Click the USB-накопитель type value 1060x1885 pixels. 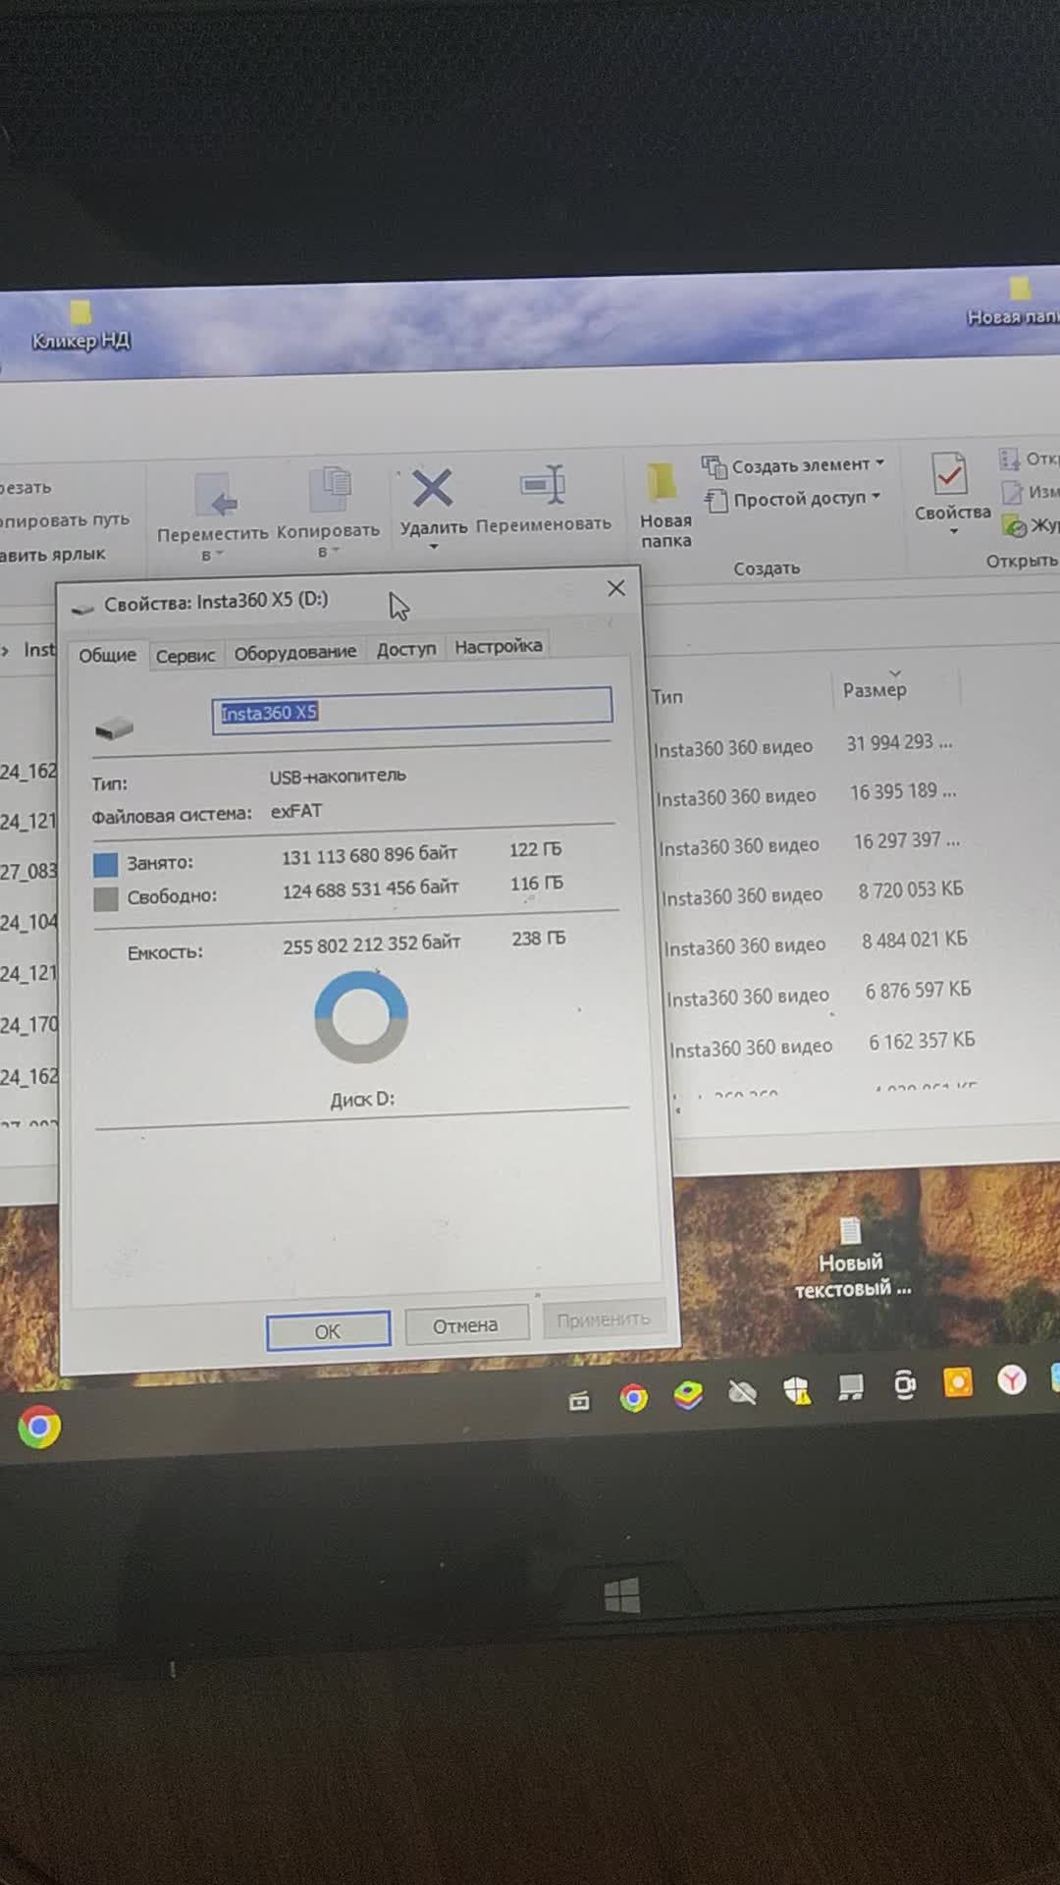point(338,777)
